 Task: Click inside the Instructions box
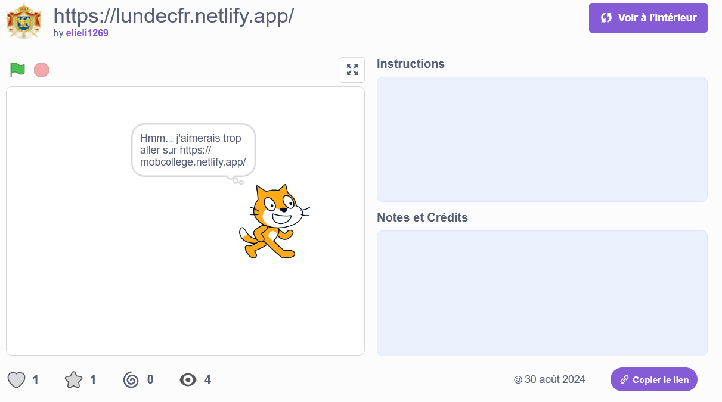click(x=542, y=139)
